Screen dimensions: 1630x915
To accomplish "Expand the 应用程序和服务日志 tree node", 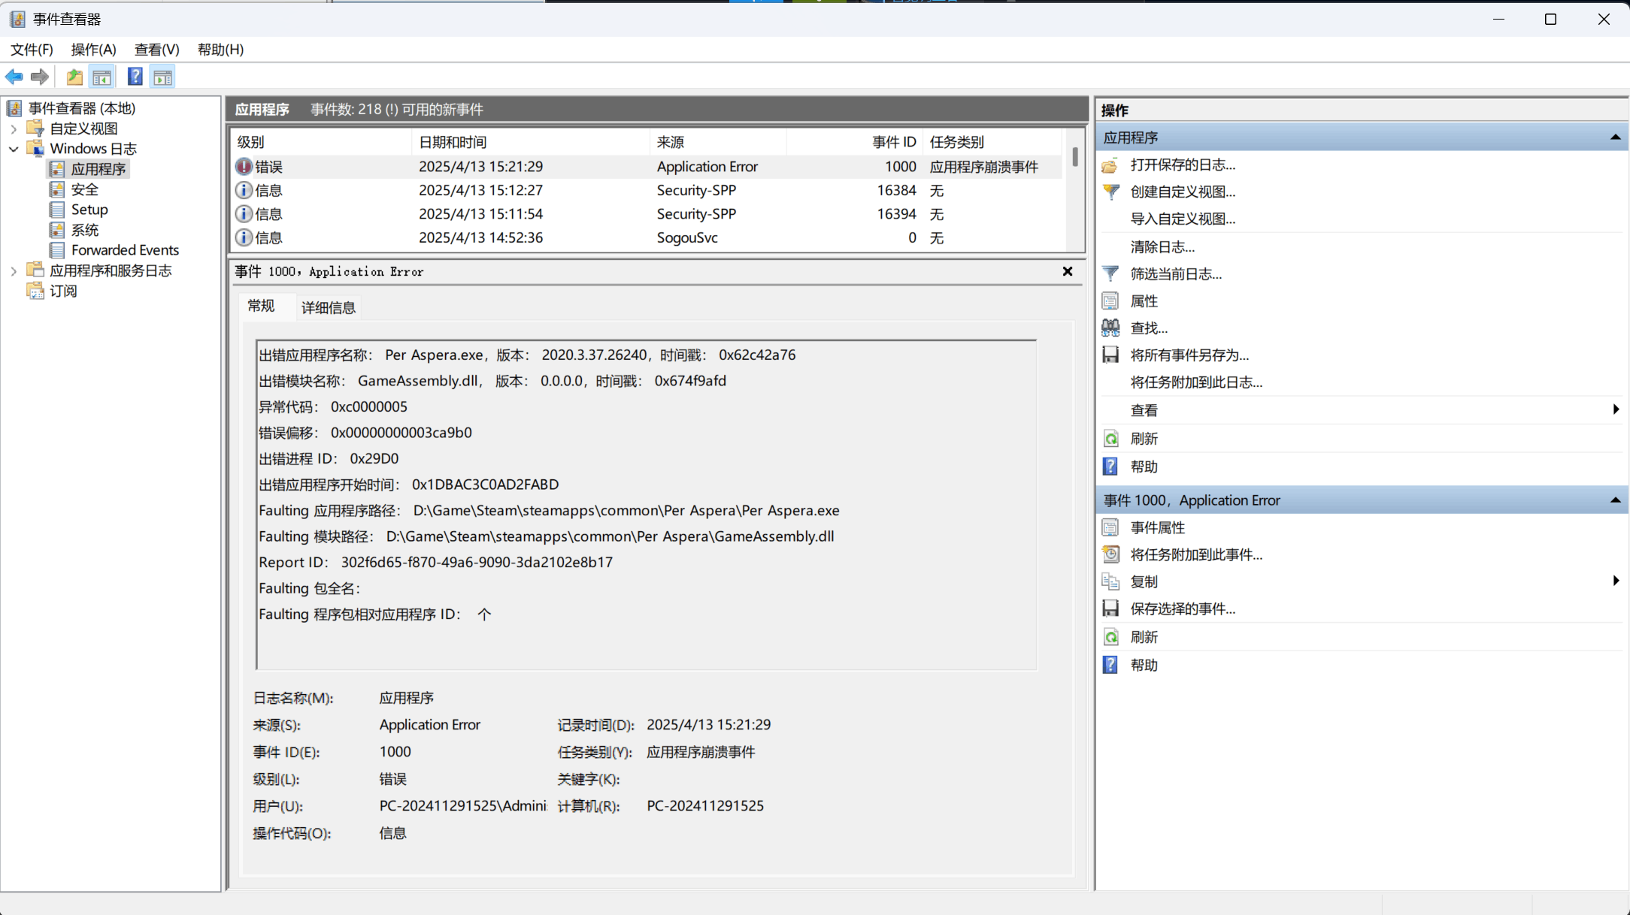I will 14,270.
